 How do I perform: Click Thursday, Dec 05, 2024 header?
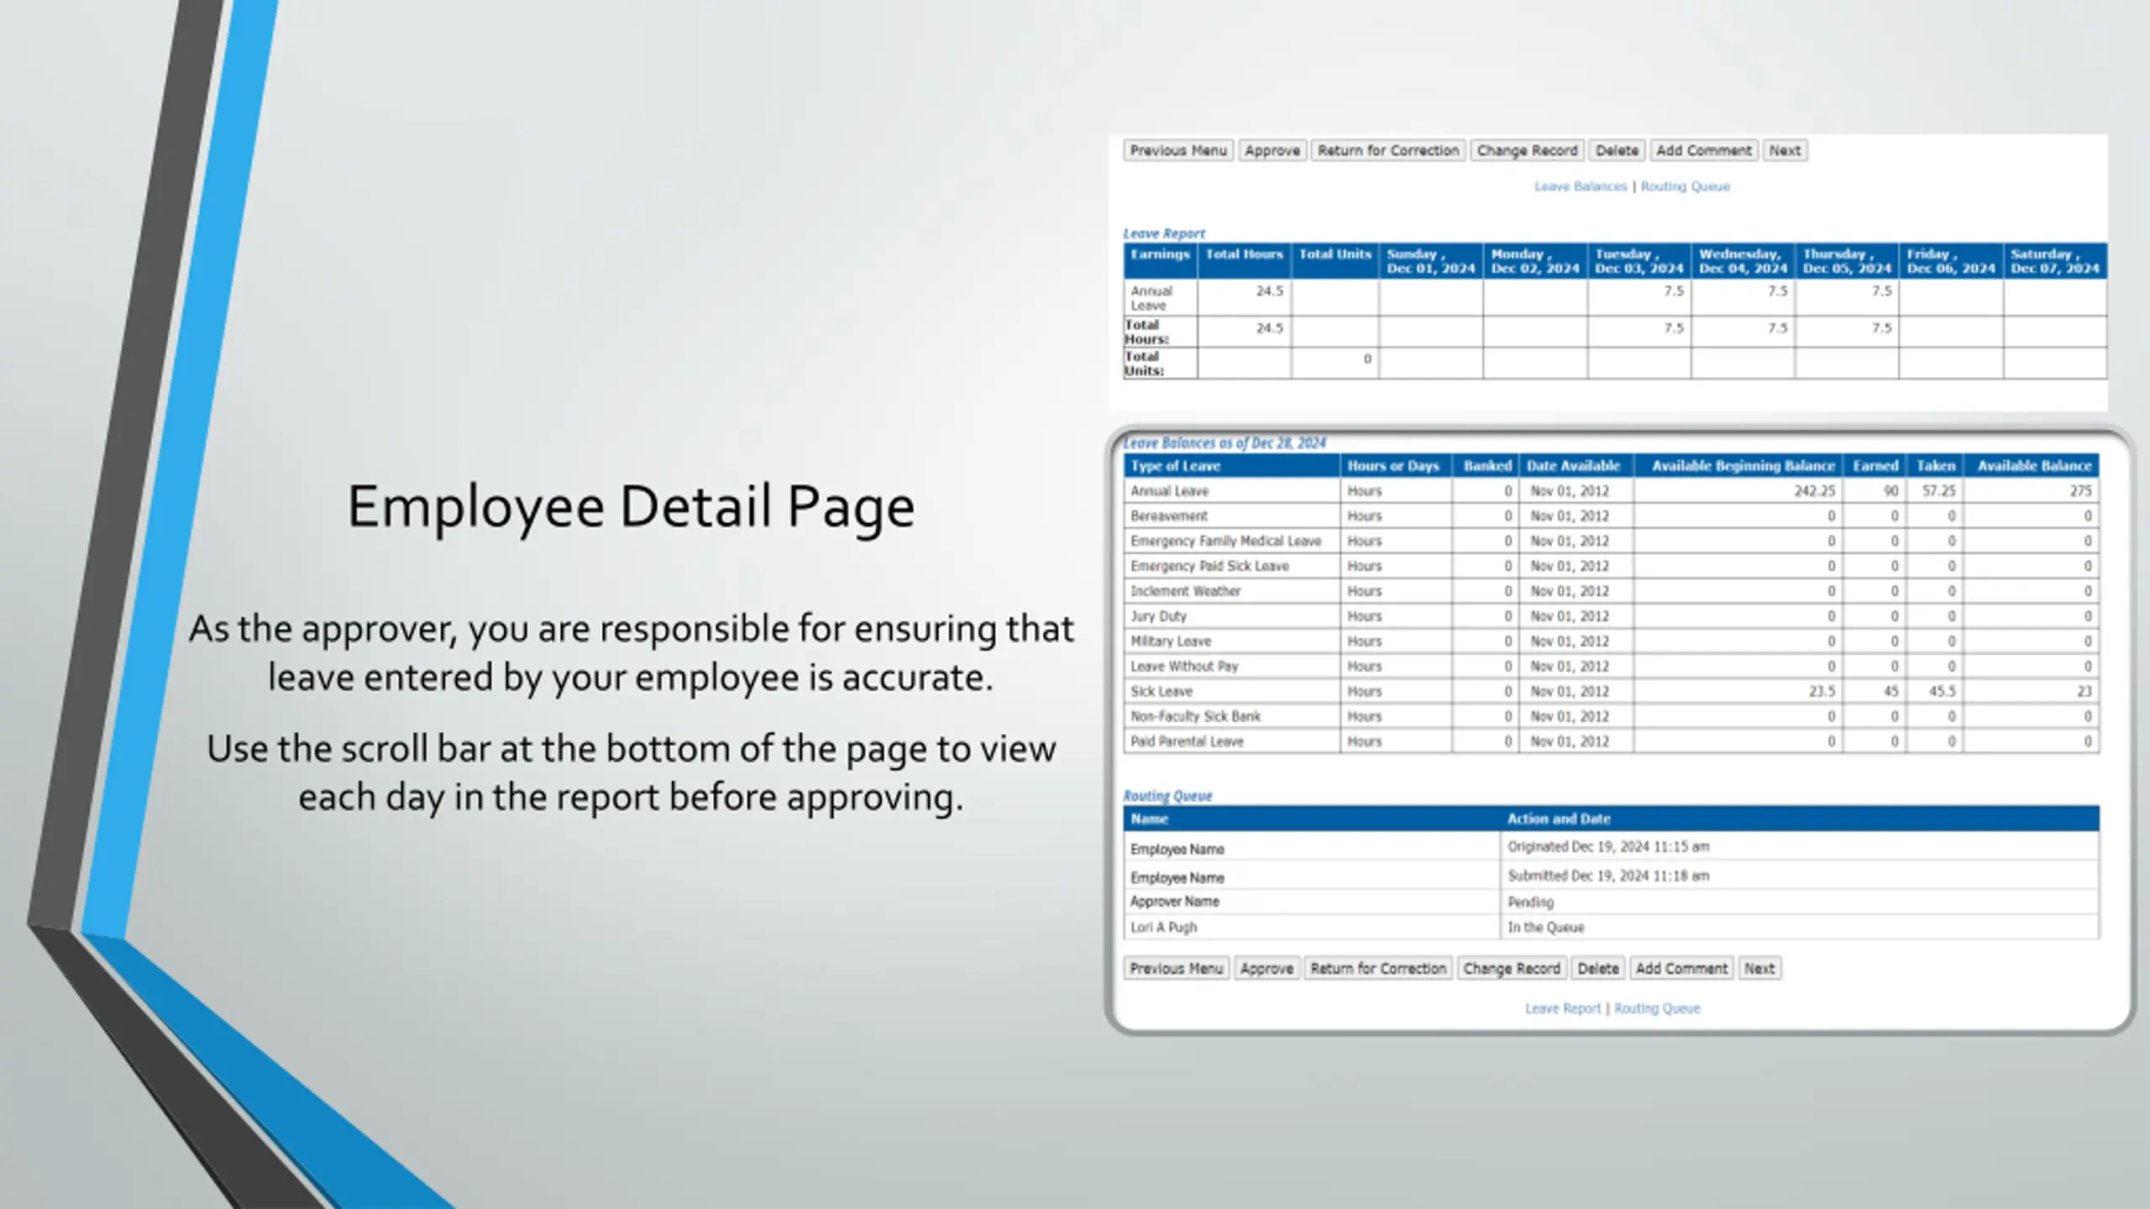point(1848,261)
